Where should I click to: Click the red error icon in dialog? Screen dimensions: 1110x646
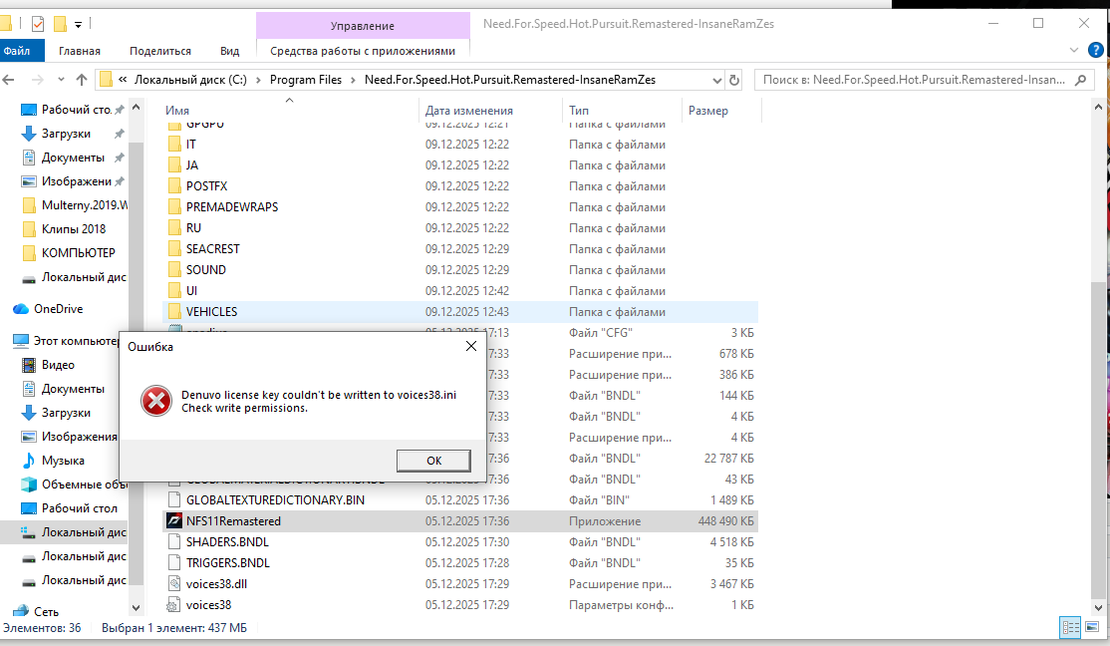tap(155, 401)
